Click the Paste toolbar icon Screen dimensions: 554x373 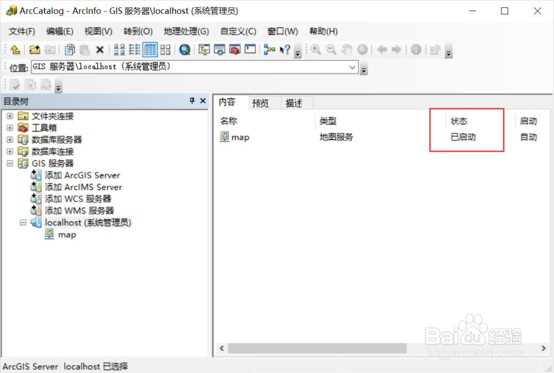point(84,50)
